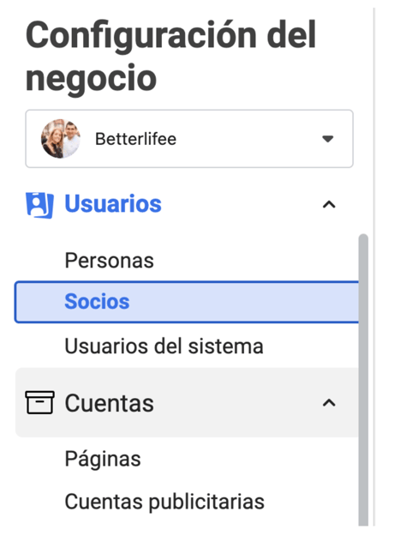This screenshot has height=542, width=394.
Task: Open Páginas under Cuentas
Action: 103,460
